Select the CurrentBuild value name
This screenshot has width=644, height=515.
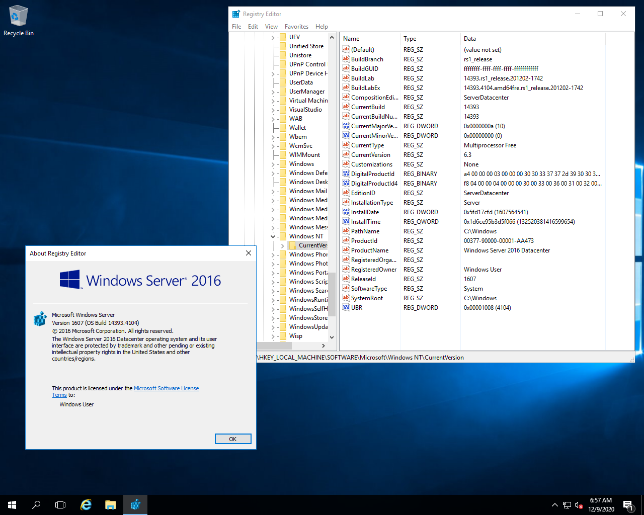pyautogui.click(x=368, y=107)
